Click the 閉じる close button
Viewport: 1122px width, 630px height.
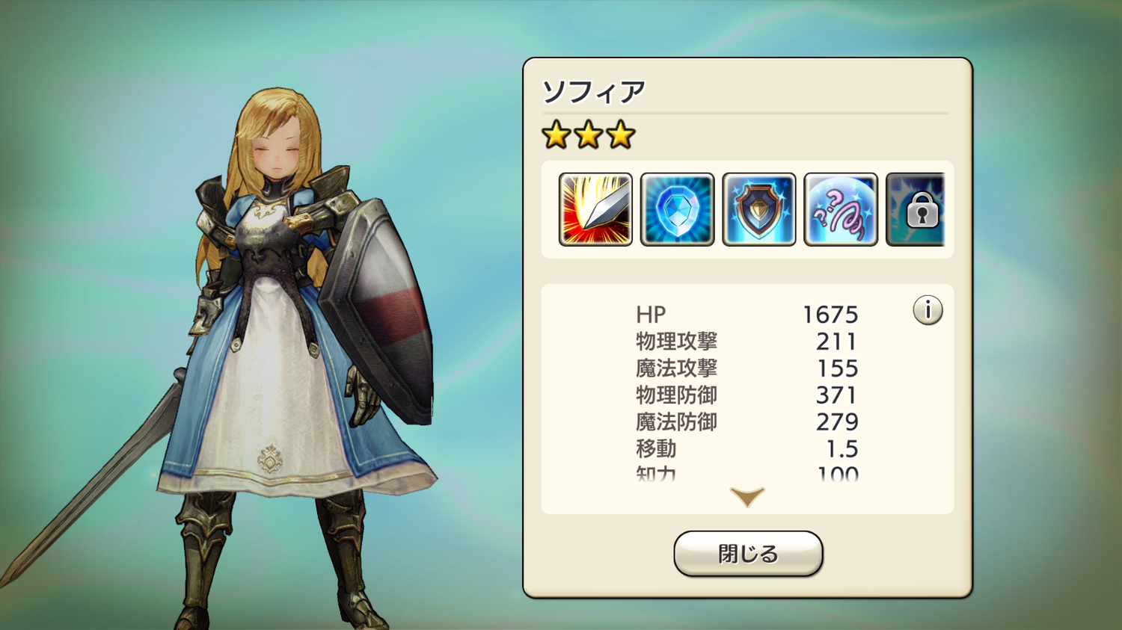(748, 554)
